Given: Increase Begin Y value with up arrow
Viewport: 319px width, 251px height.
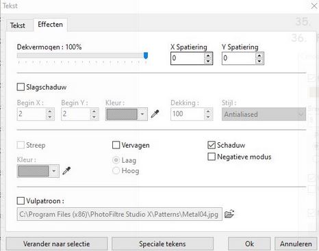Looking at the screenshot, I should 94,111.
